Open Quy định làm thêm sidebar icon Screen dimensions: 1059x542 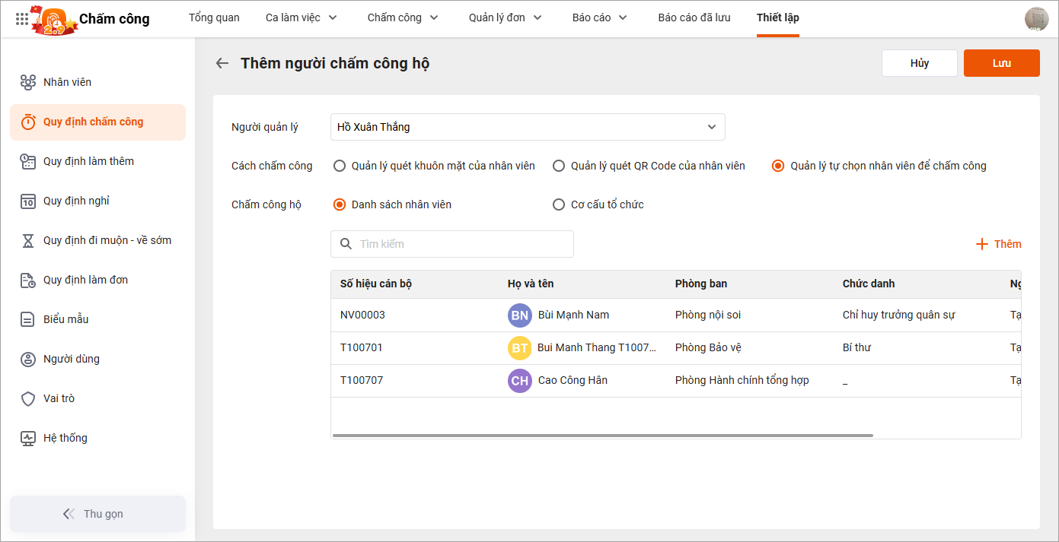28,161
